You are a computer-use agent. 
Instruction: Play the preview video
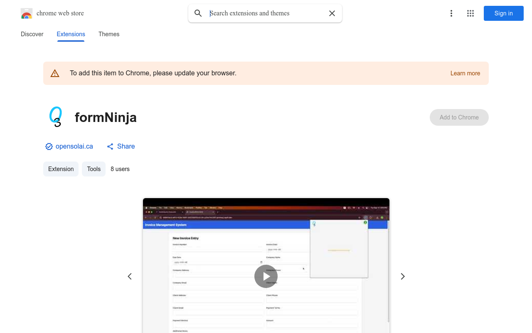pos(266,276)
